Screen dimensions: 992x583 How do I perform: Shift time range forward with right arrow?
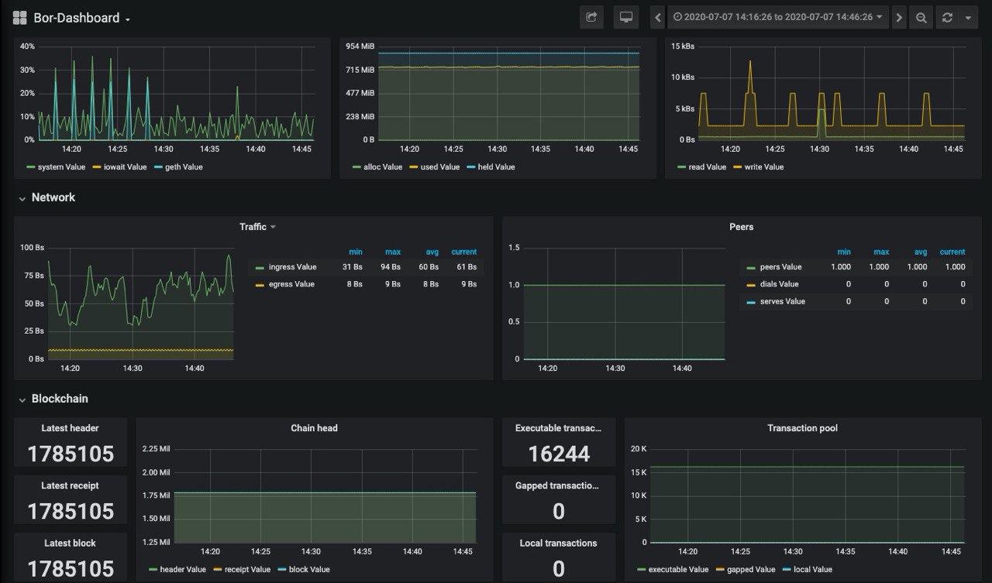[898, 17]
